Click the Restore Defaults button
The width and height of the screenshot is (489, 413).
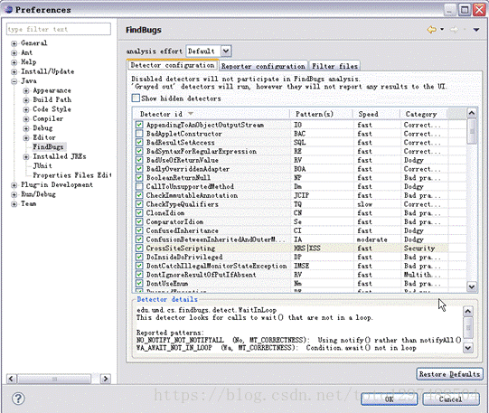pos(449,374)
